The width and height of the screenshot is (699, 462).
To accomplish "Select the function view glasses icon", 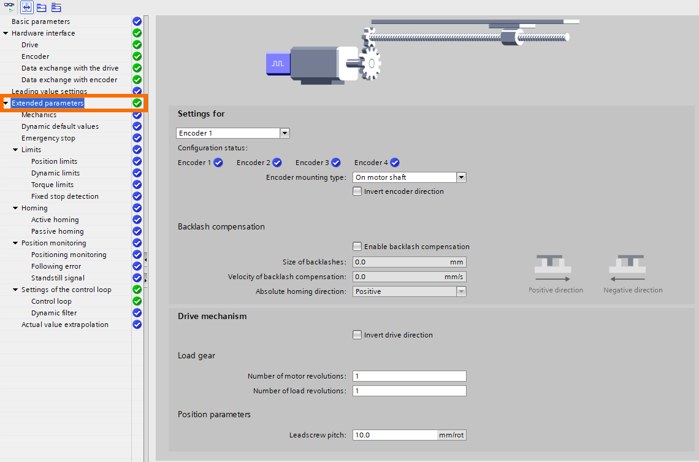I will point(10,7).
